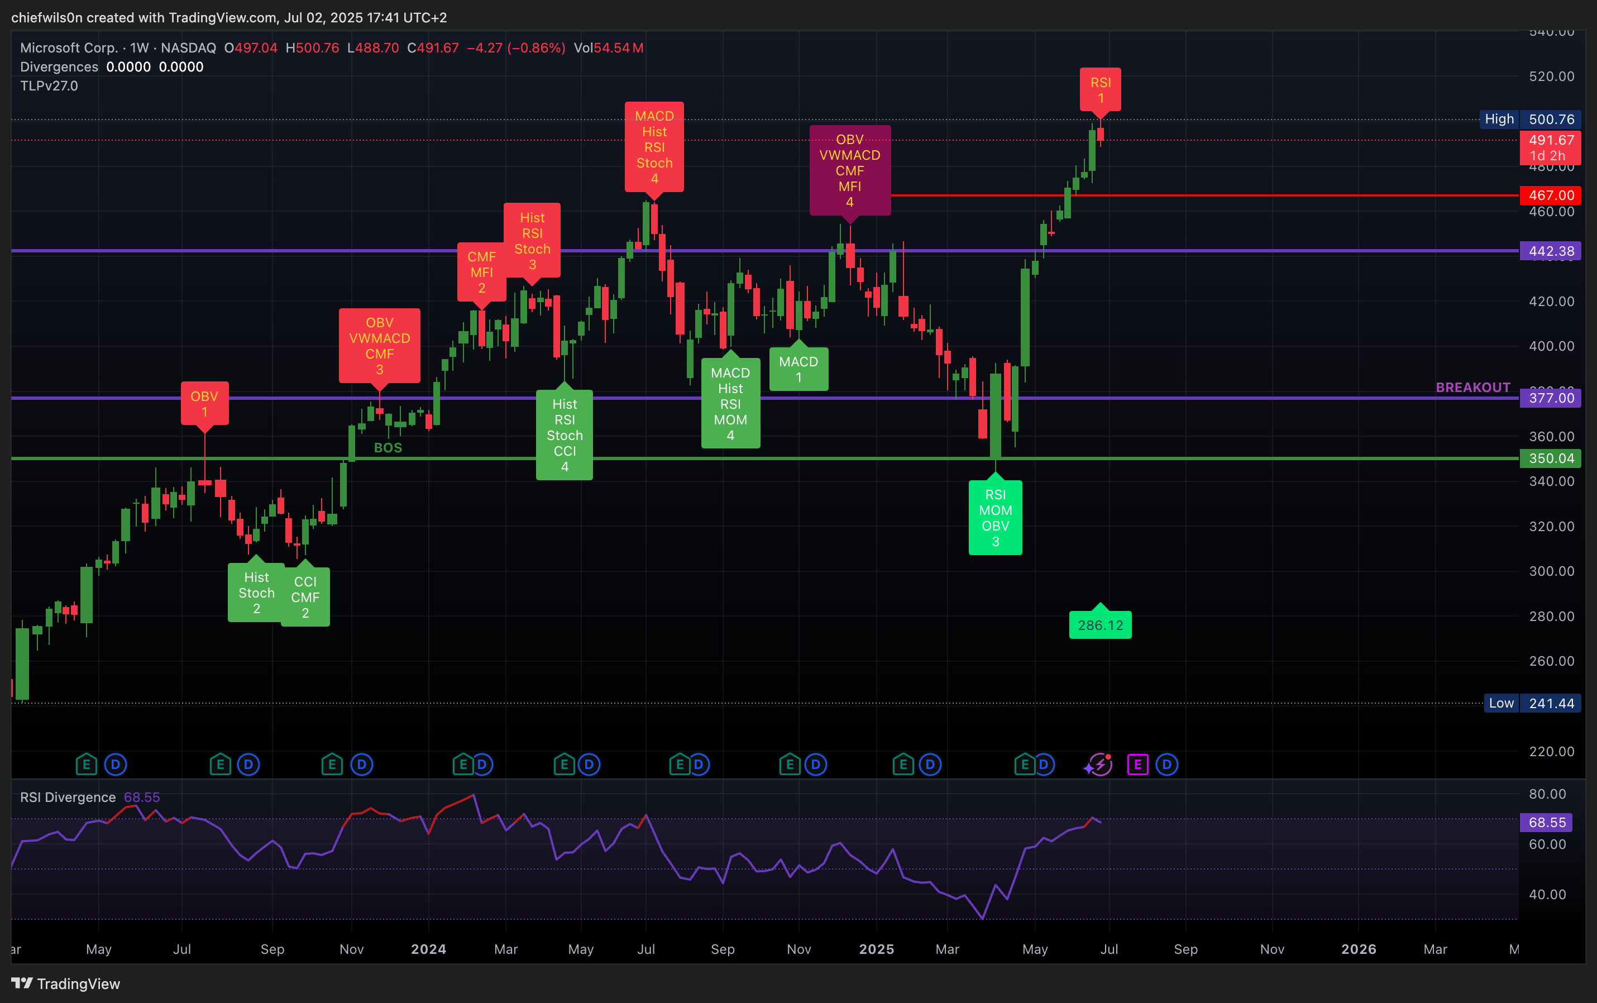The height and width of the screenshot is (1003, 1597).
Task: Click the 'Divergences' indicator legend
Action: (x=59, y=67)
